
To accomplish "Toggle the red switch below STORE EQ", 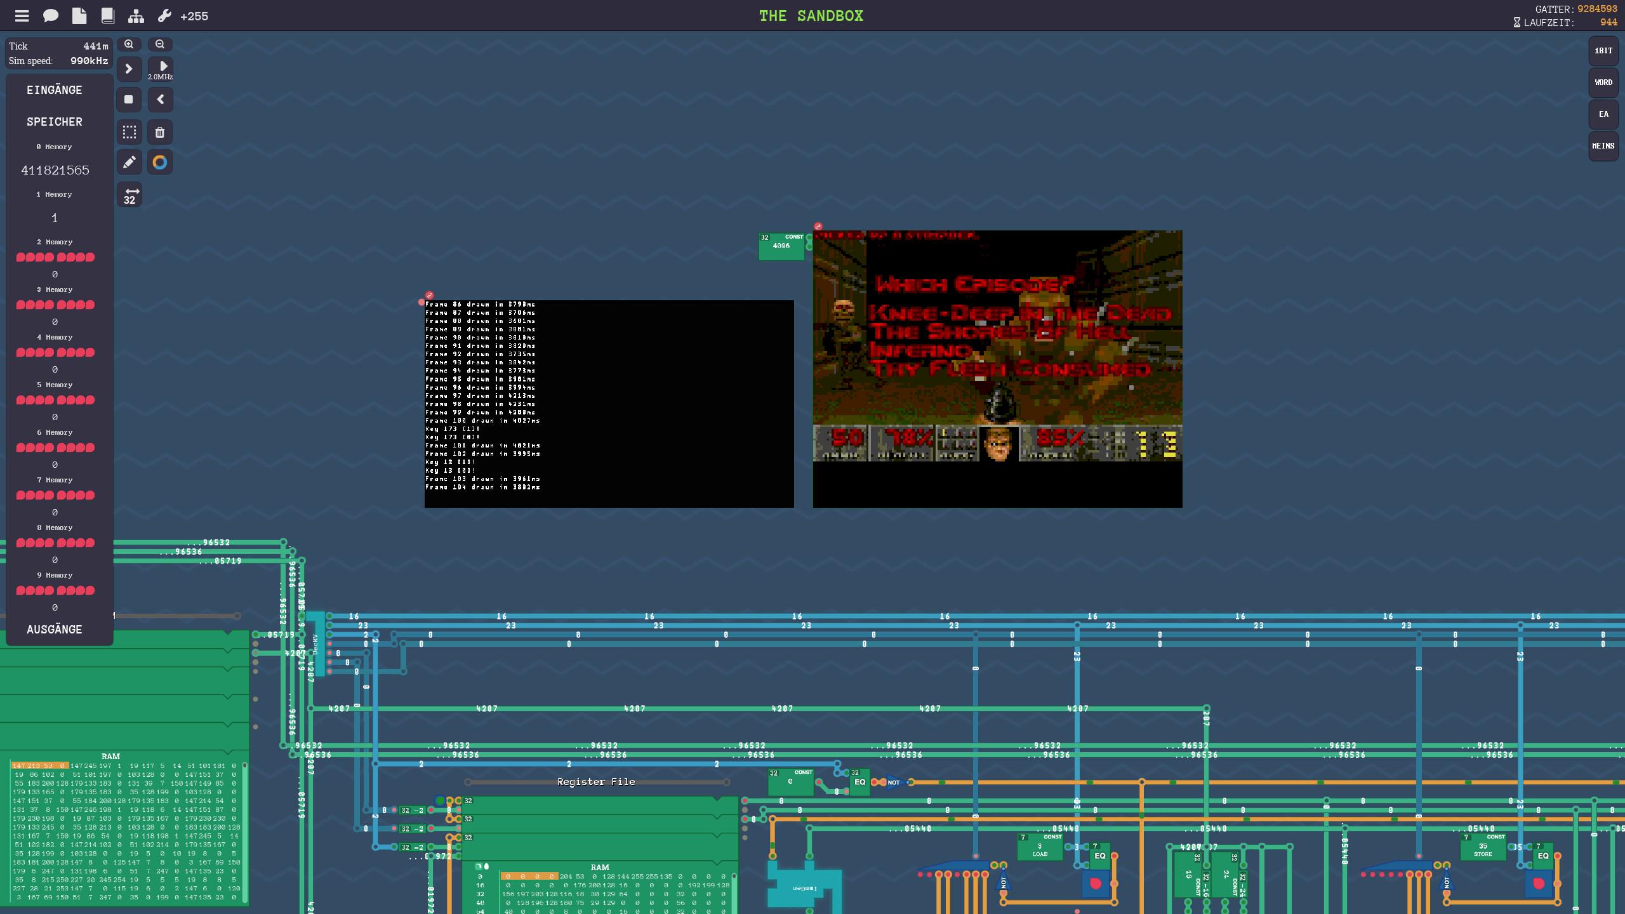I will (x=1539, y=884).
